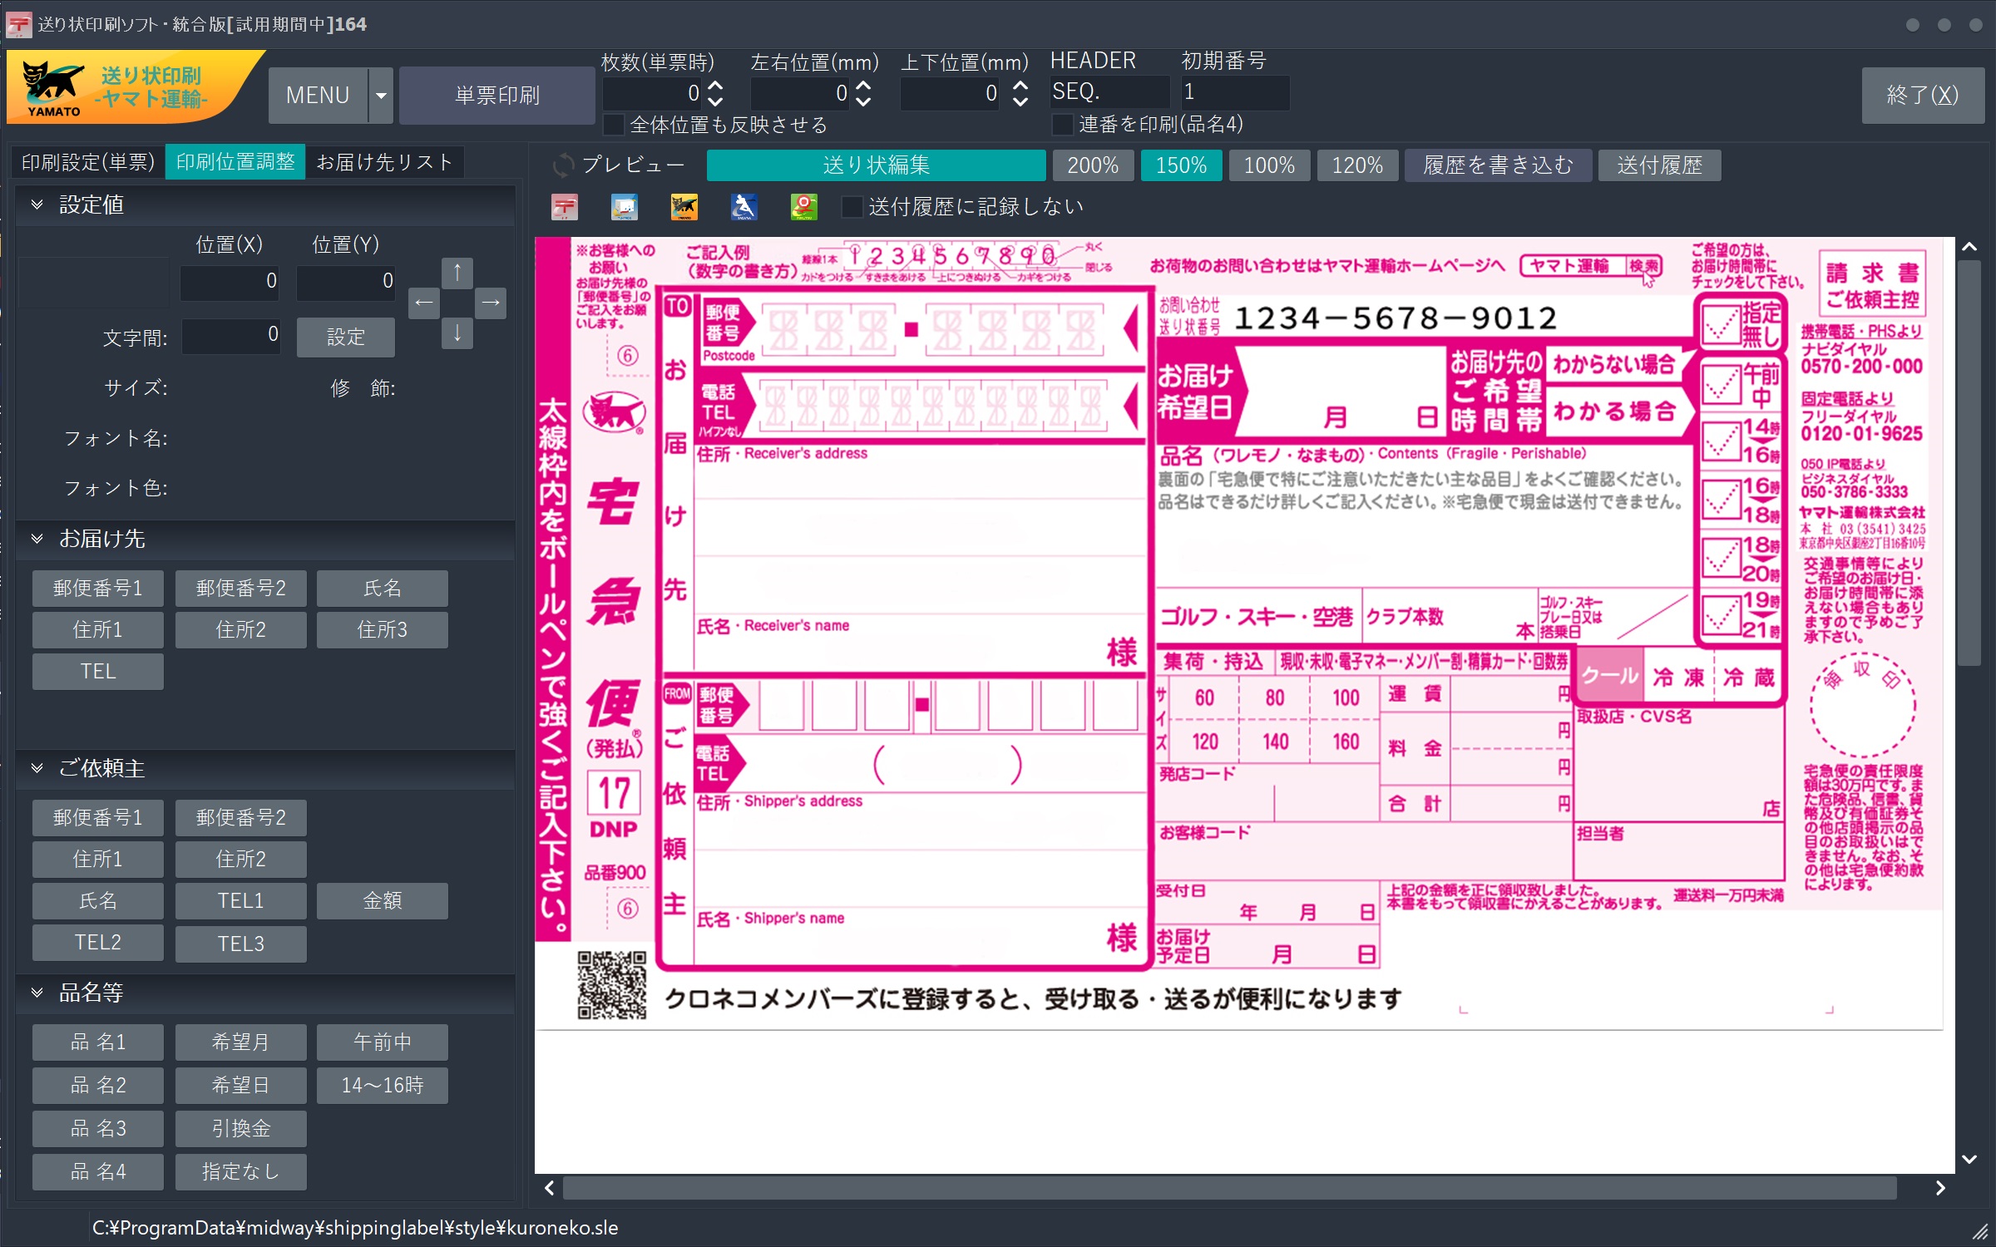Click 履歴を書き込む button
The image size is (1996, 1247).
(x=1499, y=165)
